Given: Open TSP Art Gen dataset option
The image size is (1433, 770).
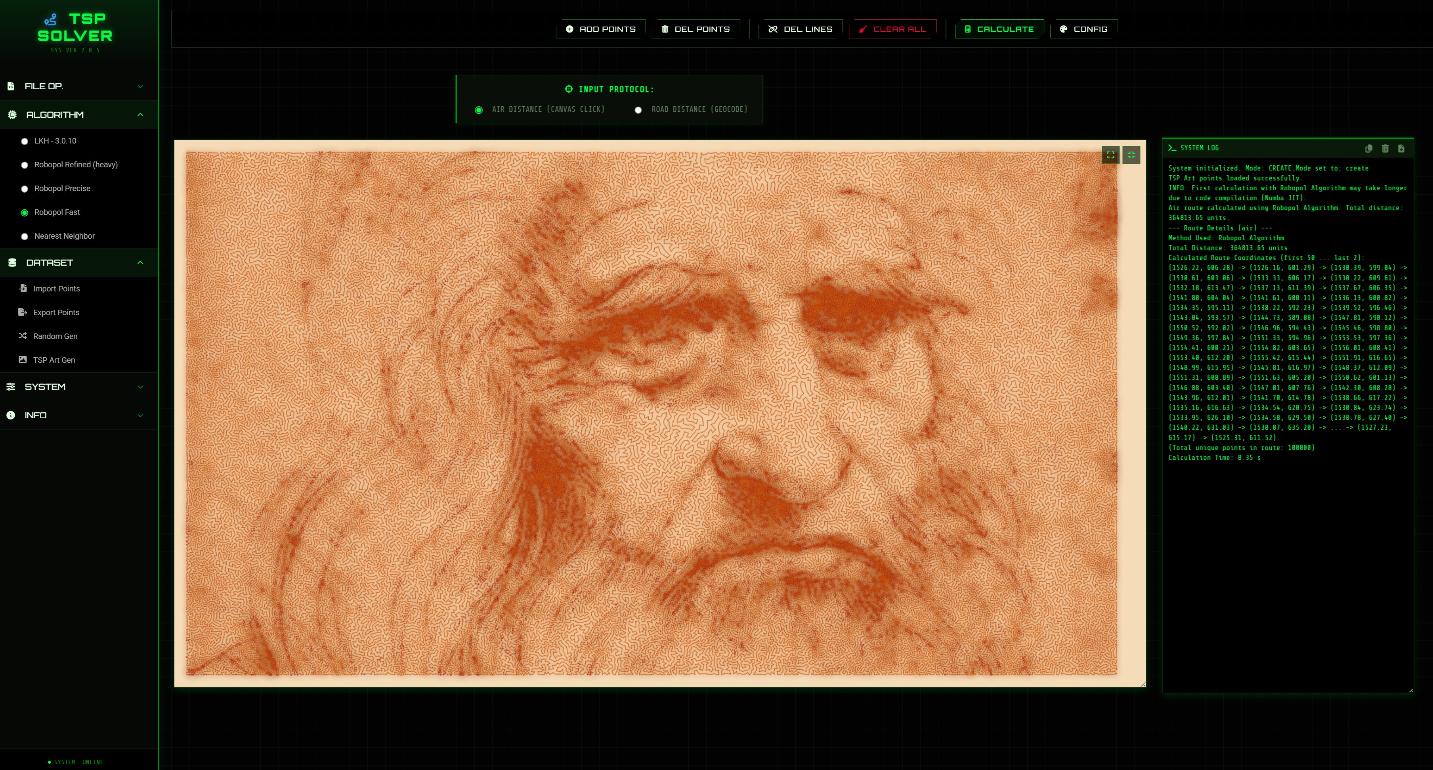Looking at the screenshot, I should 53,360.
